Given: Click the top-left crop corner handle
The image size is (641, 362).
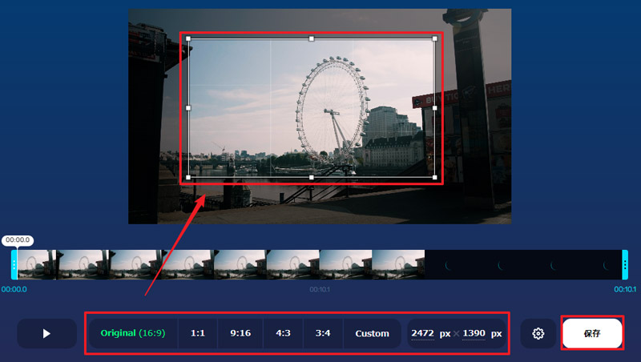Looking at the screenshot, I should 188,38.
